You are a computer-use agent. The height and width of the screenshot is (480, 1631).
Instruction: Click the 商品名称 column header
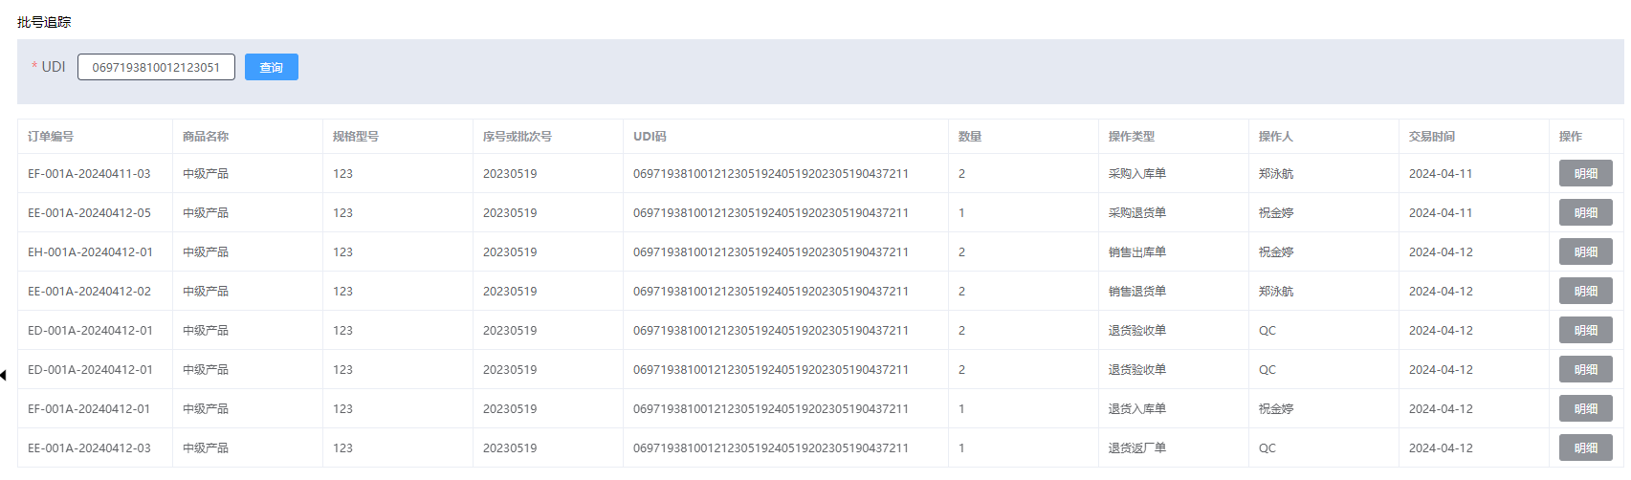[x=206, y=137]
